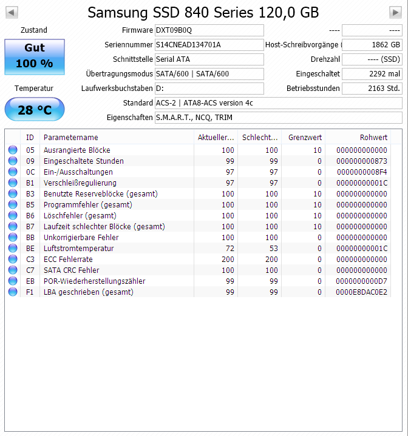Click the 28 °C temperature button
408x436 pixels.
pyautogui.click(x=35, y=109)
